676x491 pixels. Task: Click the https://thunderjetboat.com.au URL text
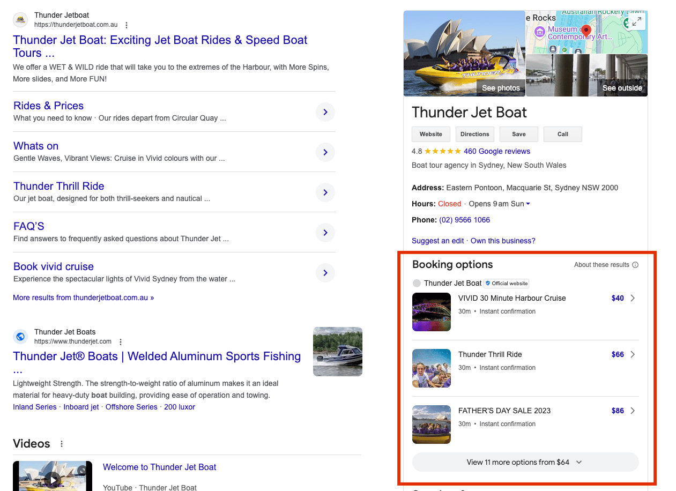[76, 25]
